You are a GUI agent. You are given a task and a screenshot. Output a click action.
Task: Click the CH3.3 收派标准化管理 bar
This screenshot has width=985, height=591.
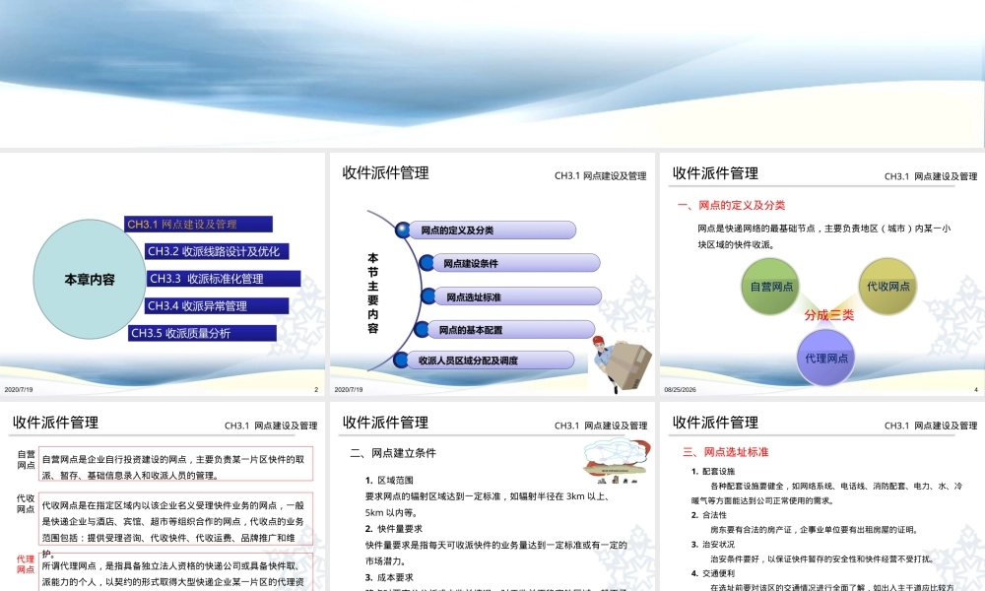point(224,278)
